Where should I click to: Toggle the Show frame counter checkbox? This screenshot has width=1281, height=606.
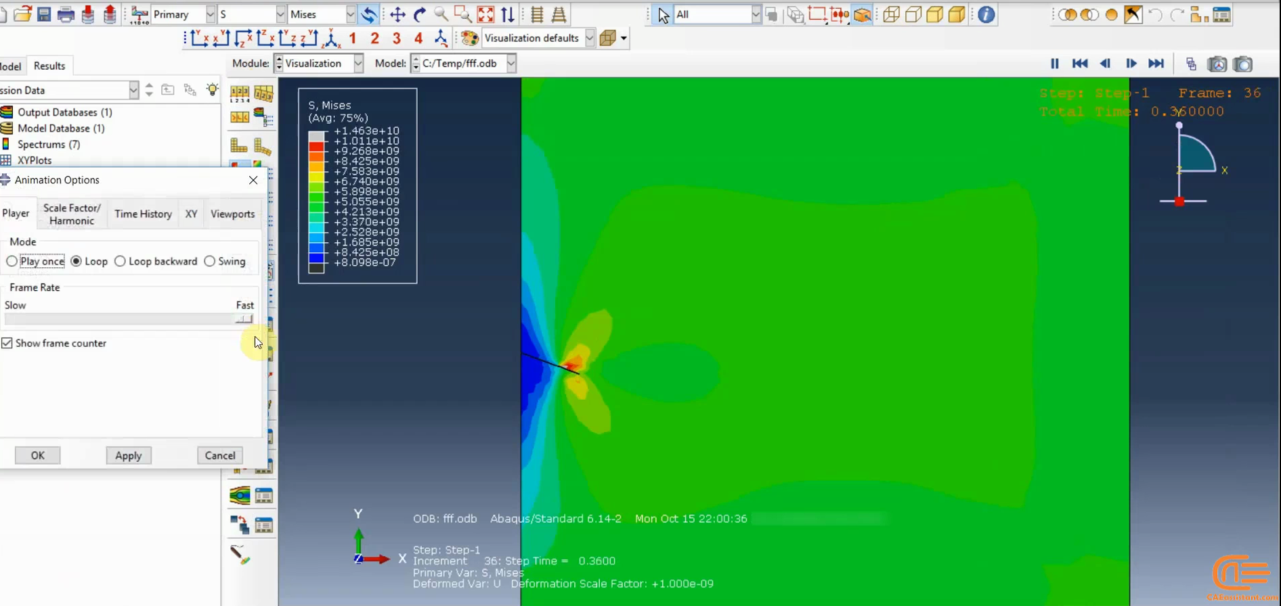(x=7, y=343)
